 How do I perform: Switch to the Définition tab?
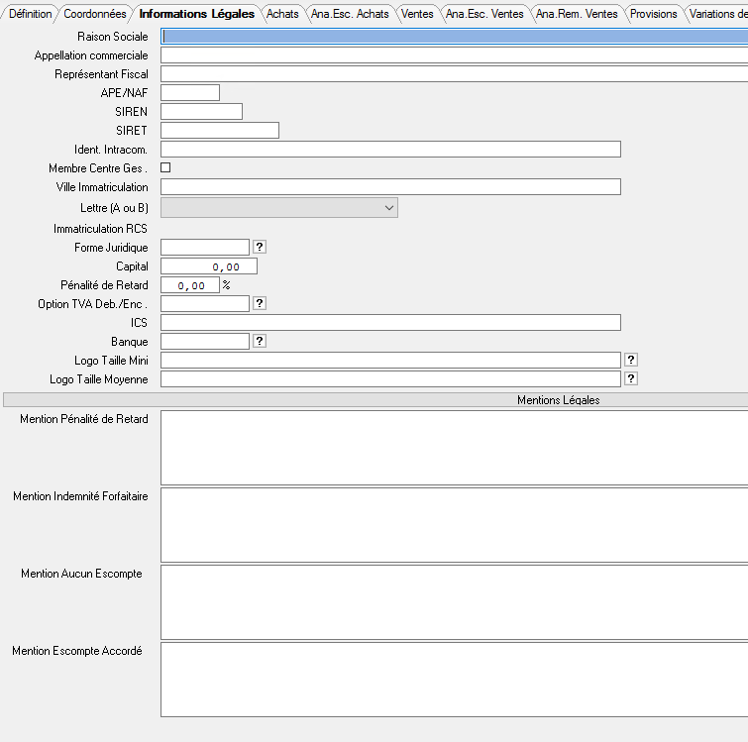pyautogui.click(x=30, y=14)
